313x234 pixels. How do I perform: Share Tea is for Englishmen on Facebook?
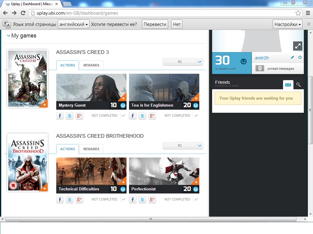[x=133, y=115]
